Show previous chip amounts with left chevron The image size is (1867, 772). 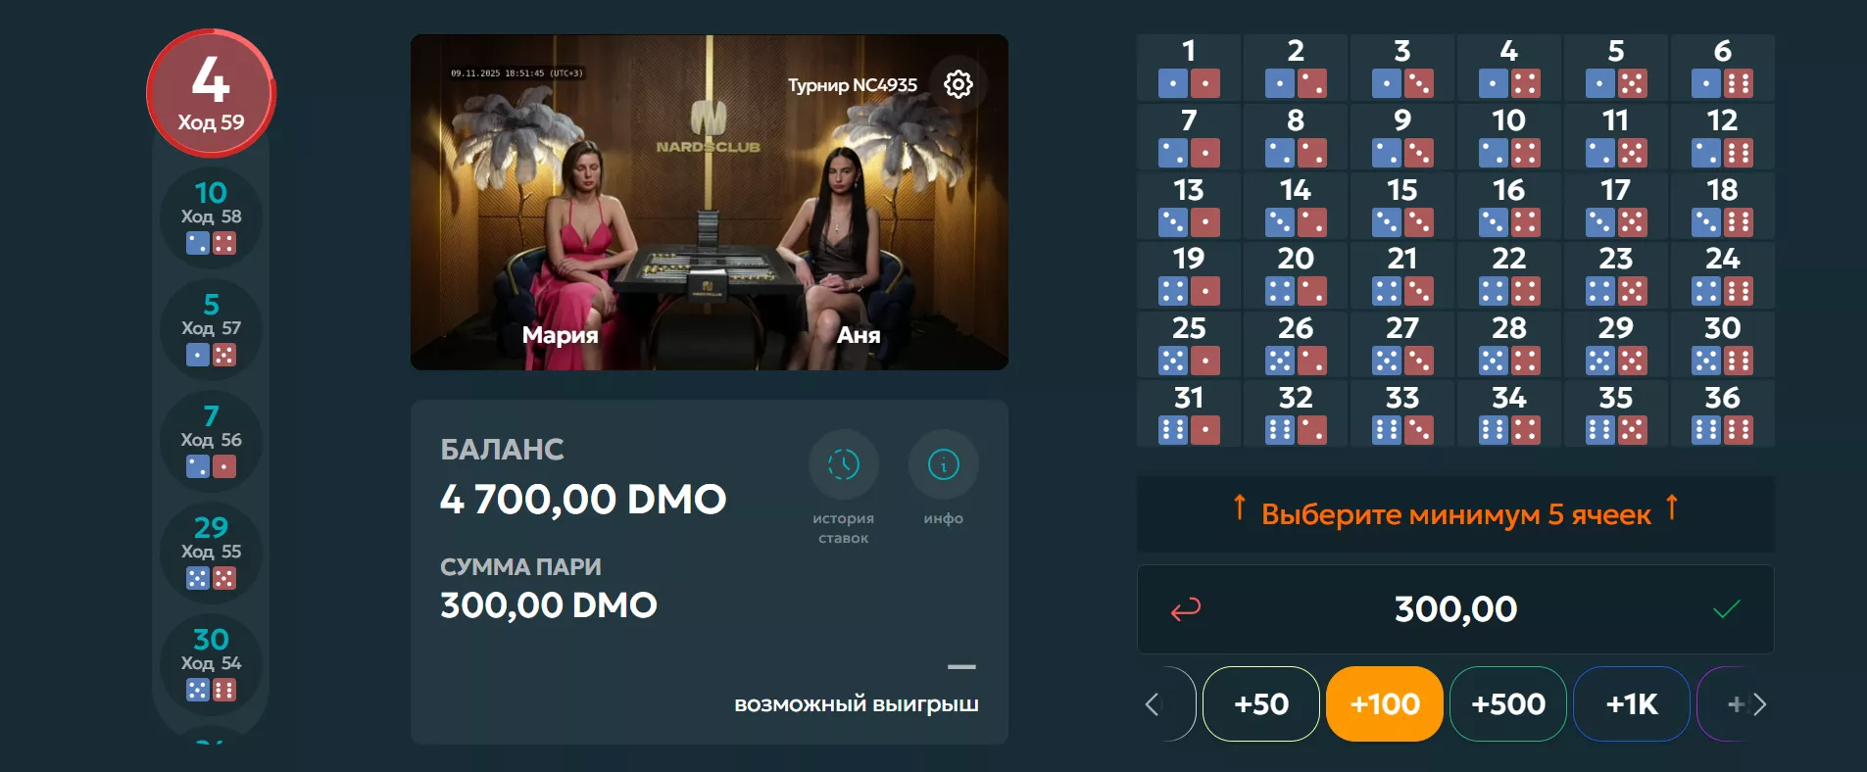point(1154,704)
